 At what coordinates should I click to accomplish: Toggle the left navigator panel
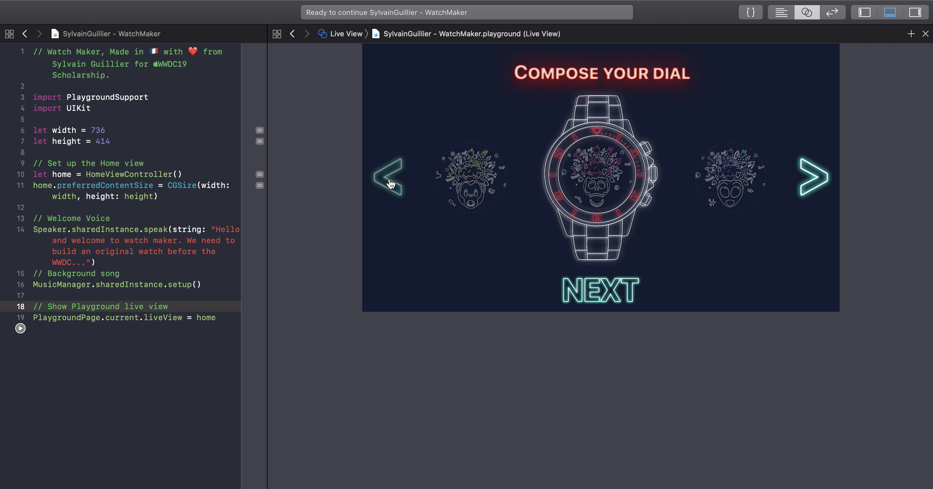pos(864,12)
